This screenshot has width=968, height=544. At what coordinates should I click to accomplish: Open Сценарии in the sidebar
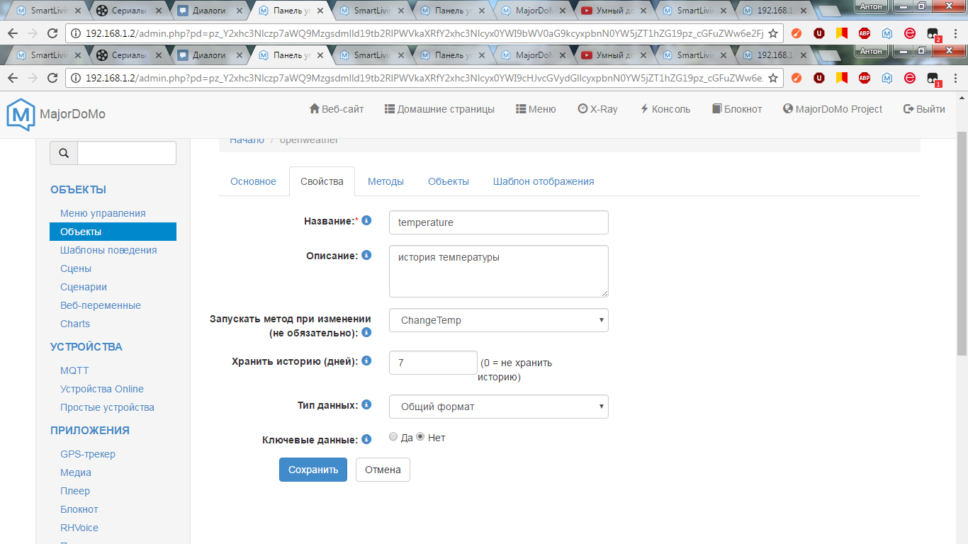coord(84,287)
